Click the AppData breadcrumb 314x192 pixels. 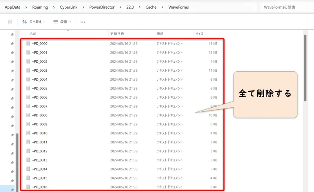point(13,7)
